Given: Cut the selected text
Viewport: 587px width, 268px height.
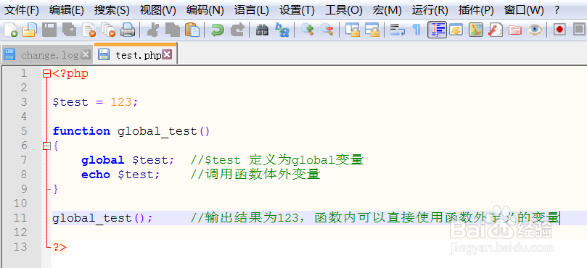Looking at the screenshot, I should click(x=152, y=30).
